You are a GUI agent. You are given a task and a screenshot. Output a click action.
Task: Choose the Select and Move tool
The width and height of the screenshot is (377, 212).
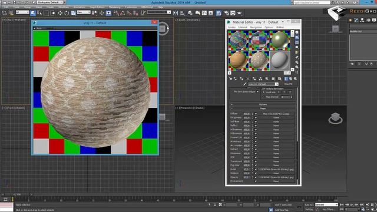click(x=60, y=13)
